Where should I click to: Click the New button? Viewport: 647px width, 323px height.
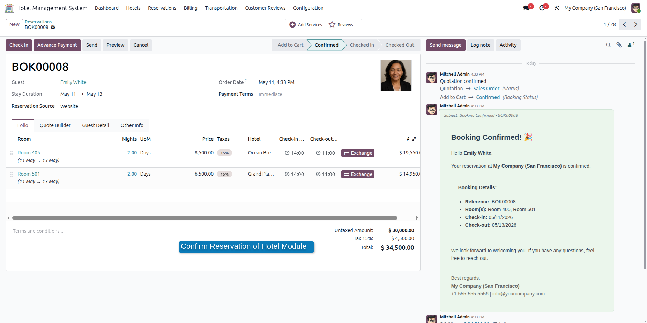pyautogui.click(x=14, y=24)
